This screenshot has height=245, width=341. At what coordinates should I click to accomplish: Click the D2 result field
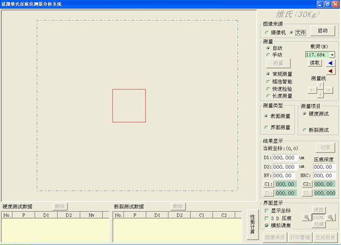tap(285, 167)
